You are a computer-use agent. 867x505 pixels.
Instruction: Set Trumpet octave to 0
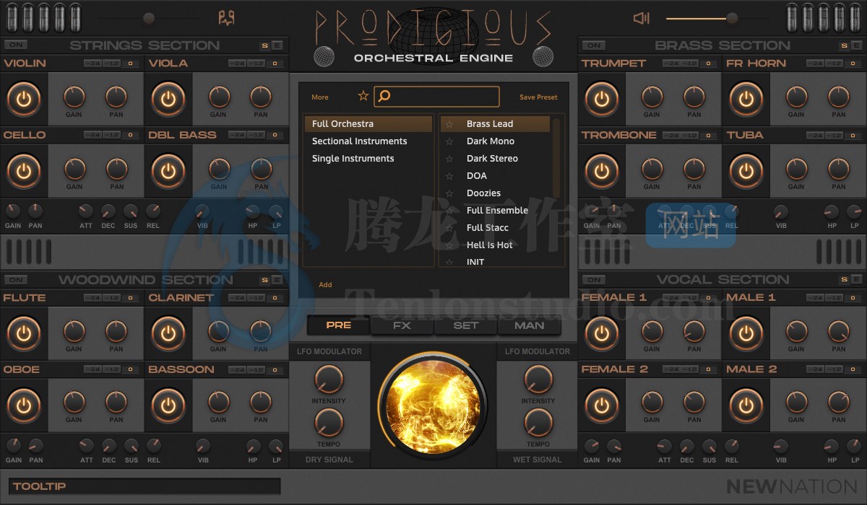click(708, 63)
